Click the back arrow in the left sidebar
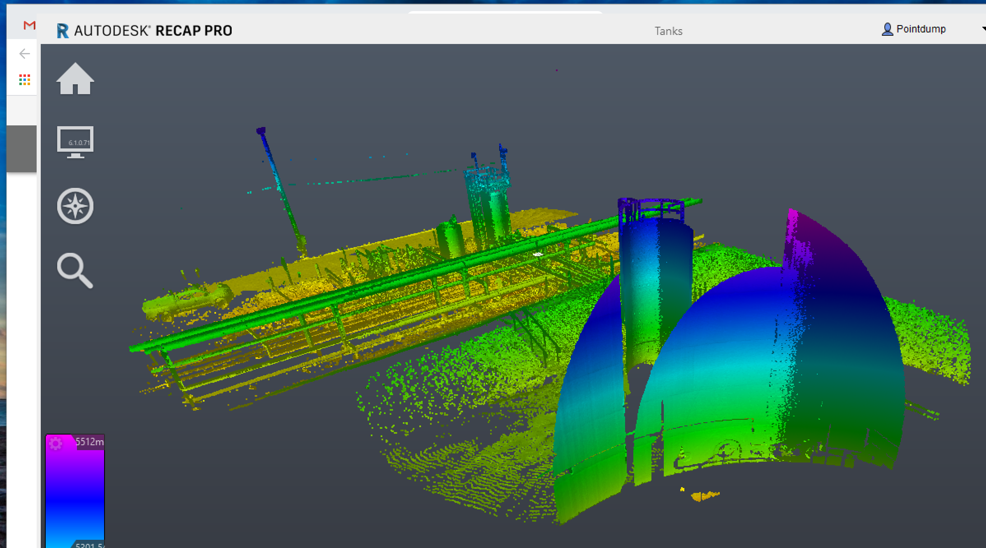The height and width of the screenshot is (548, 986). (24, 53)
